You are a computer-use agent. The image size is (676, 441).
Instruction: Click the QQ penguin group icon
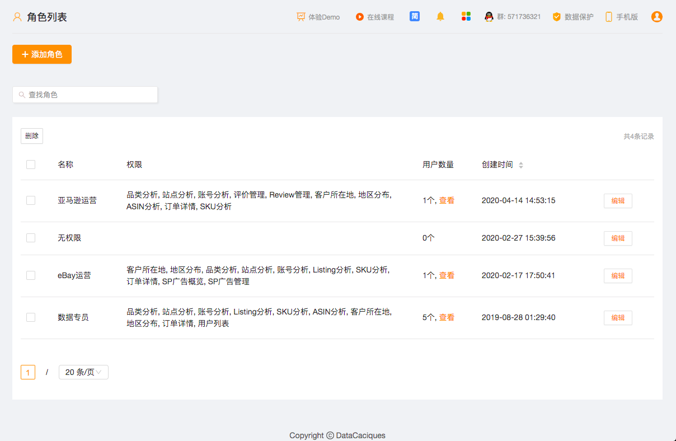coord(489,17)
